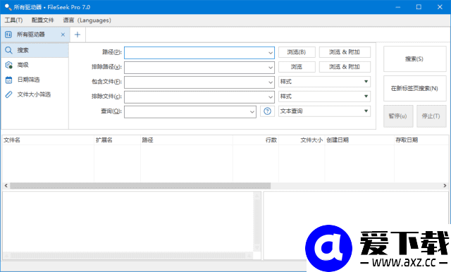Sort results by 路径 column
The height and width of the screenshot is (272, 451).
click(x=187, y=140)
